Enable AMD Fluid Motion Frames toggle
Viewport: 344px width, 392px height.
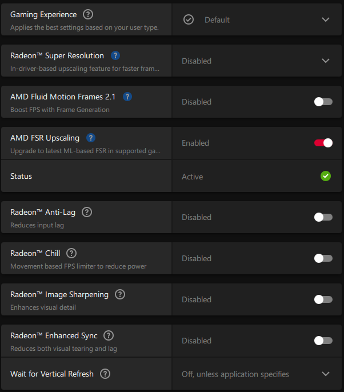pyautogui.click(x=323, y=102)
